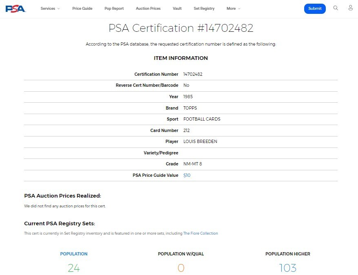Click the PSA Auction Prices Realized heading
Image resolution: width=358 pixels, height=275 pixels.
click(x=62, y=196)
